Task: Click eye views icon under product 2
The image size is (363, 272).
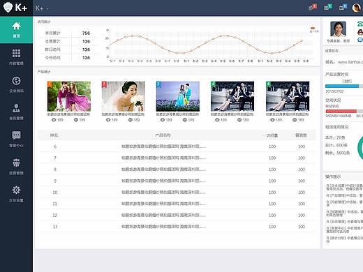Action: (108, 120)
